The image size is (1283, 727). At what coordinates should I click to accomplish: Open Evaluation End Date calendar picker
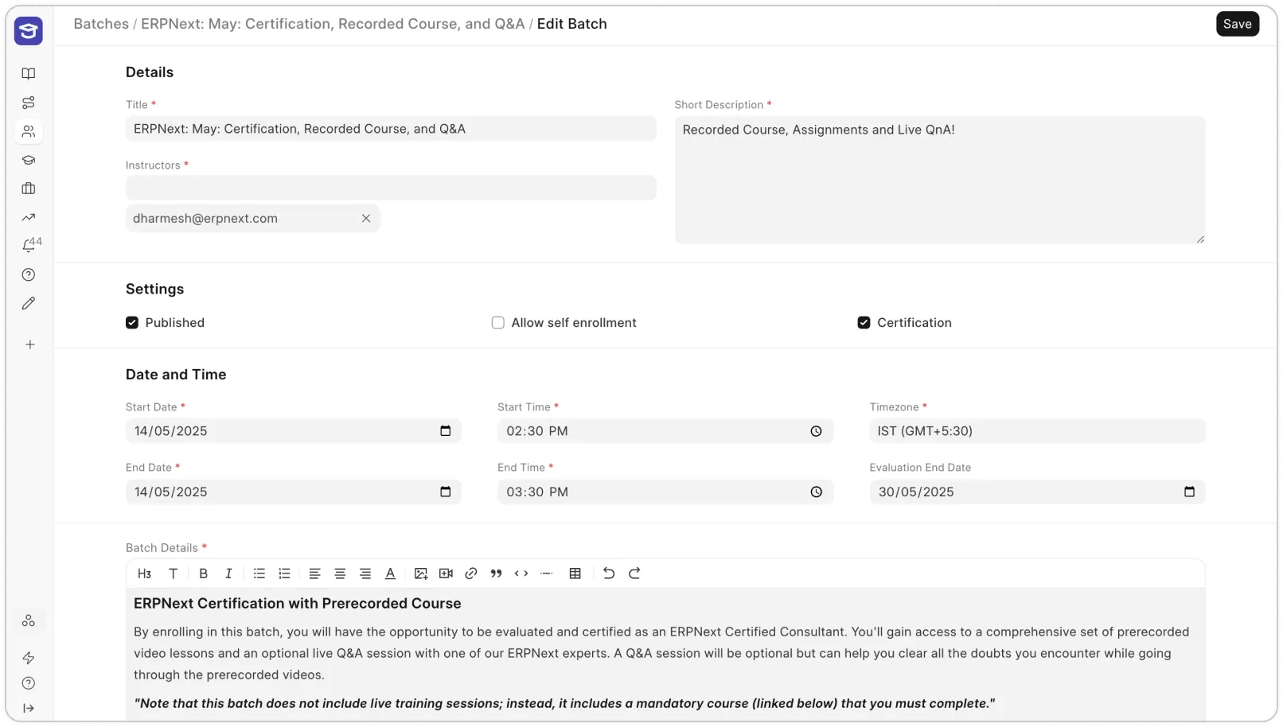[1190, 492]
